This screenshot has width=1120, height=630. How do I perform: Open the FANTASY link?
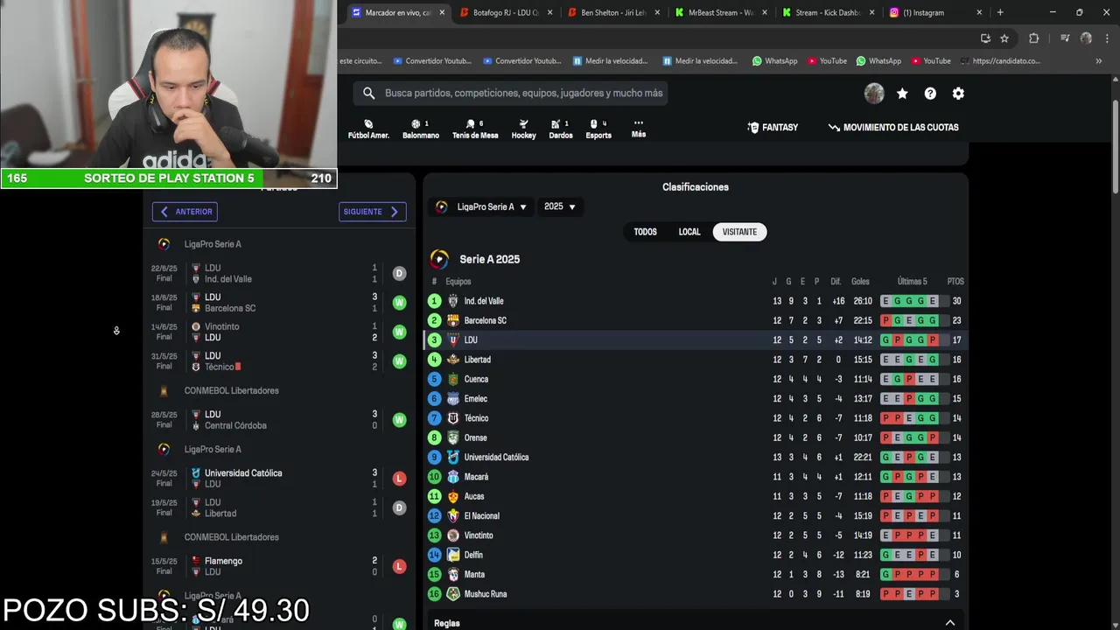773,128
